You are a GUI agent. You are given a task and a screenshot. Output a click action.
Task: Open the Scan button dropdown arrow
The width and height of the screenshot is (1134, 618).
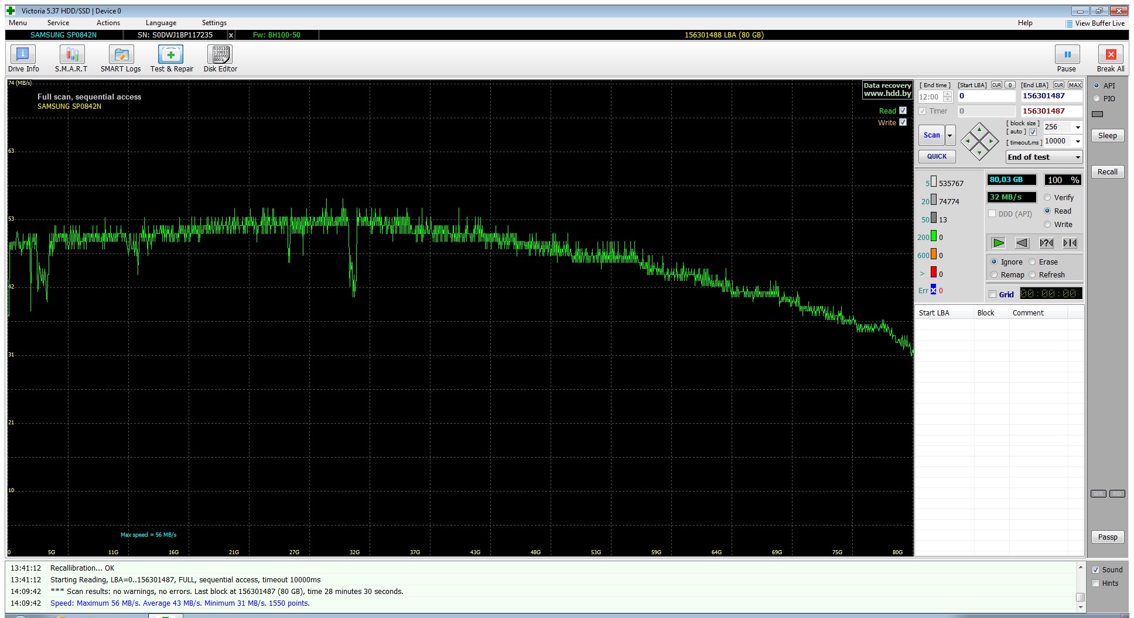950,135
